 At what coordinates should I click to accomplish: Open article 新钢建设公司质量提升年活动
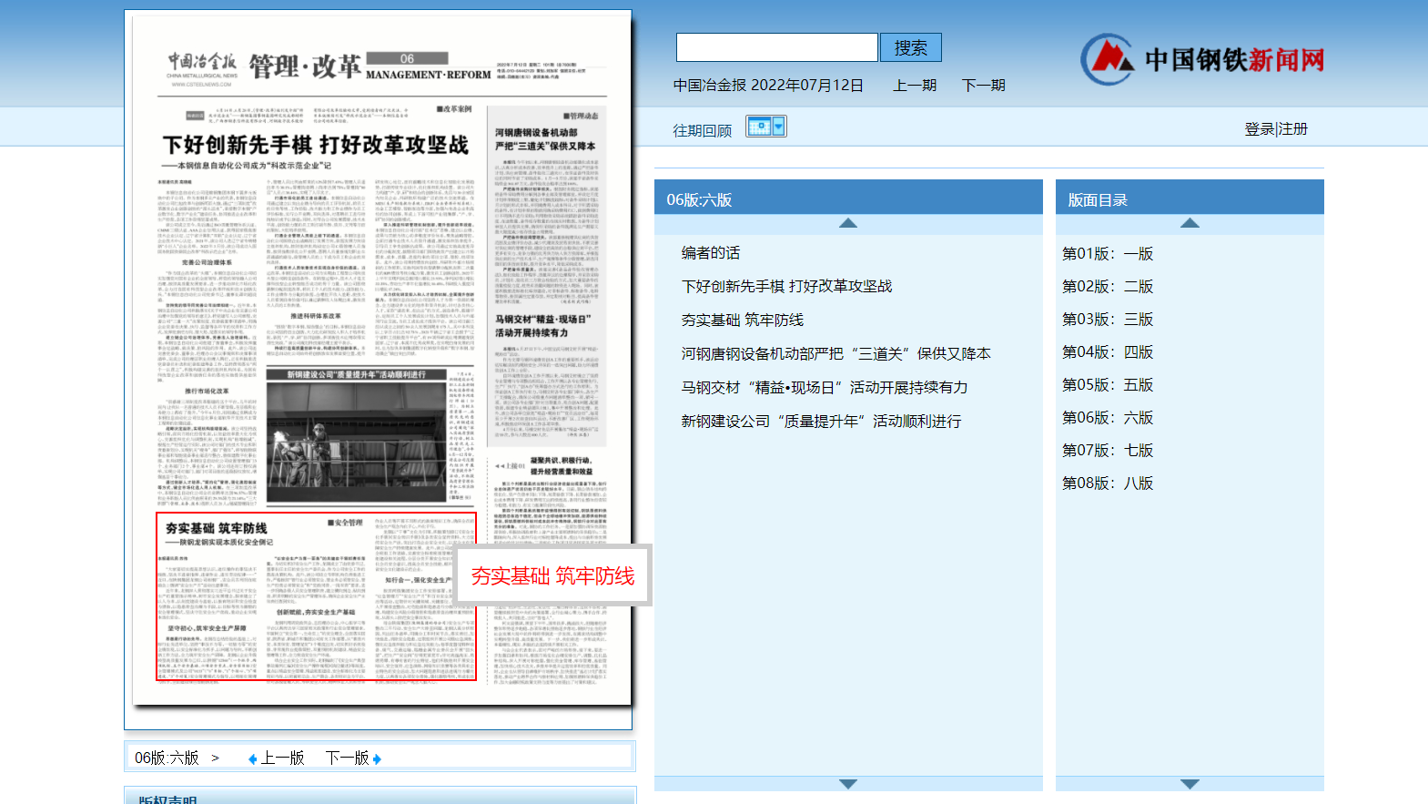[x=821, y=421]
